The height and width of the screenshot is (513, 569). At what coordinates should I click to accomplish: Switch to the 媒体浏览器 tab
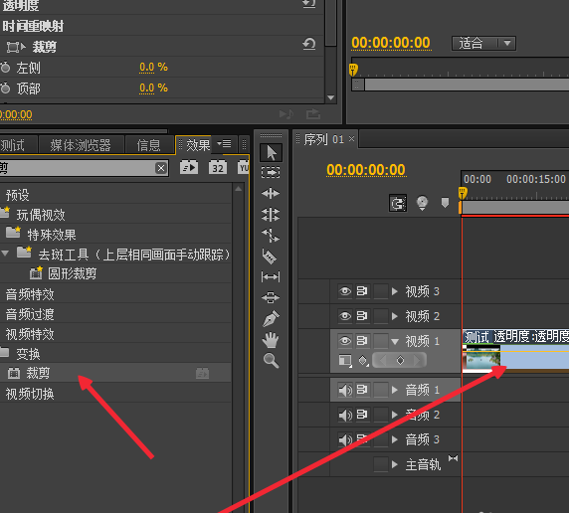pyautogui.click(x=81, y=145)
